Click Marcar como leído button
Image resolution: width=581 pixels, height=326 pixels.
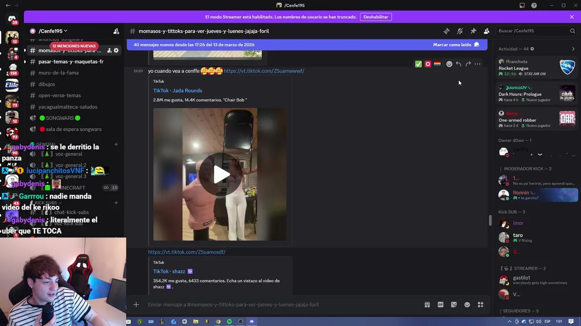(x=456, y=44)
